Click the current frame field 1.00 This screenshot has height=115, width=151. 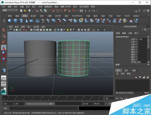coord(109,98)
